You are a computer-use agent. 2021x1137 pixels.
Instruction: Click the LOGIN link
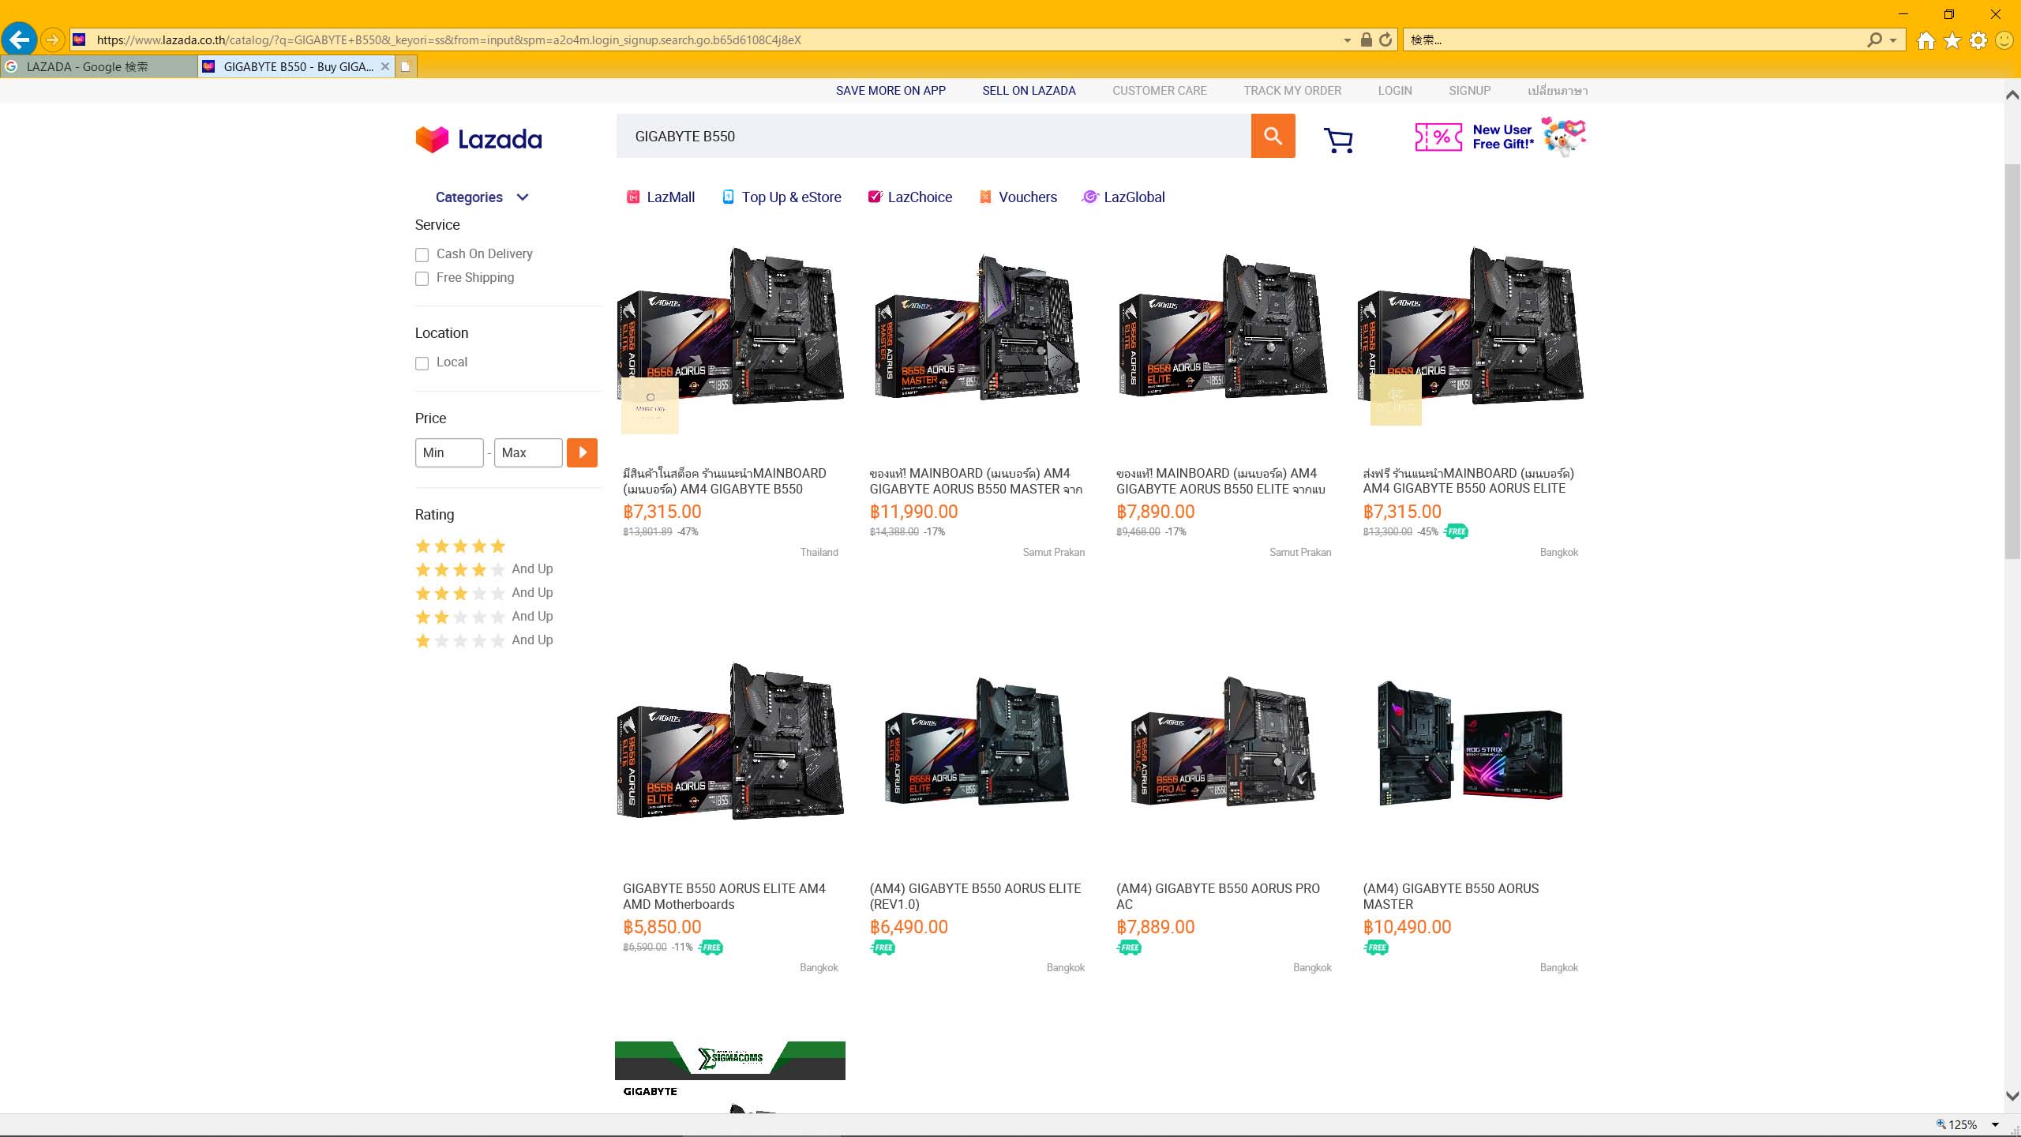(x=1395, y=91)
